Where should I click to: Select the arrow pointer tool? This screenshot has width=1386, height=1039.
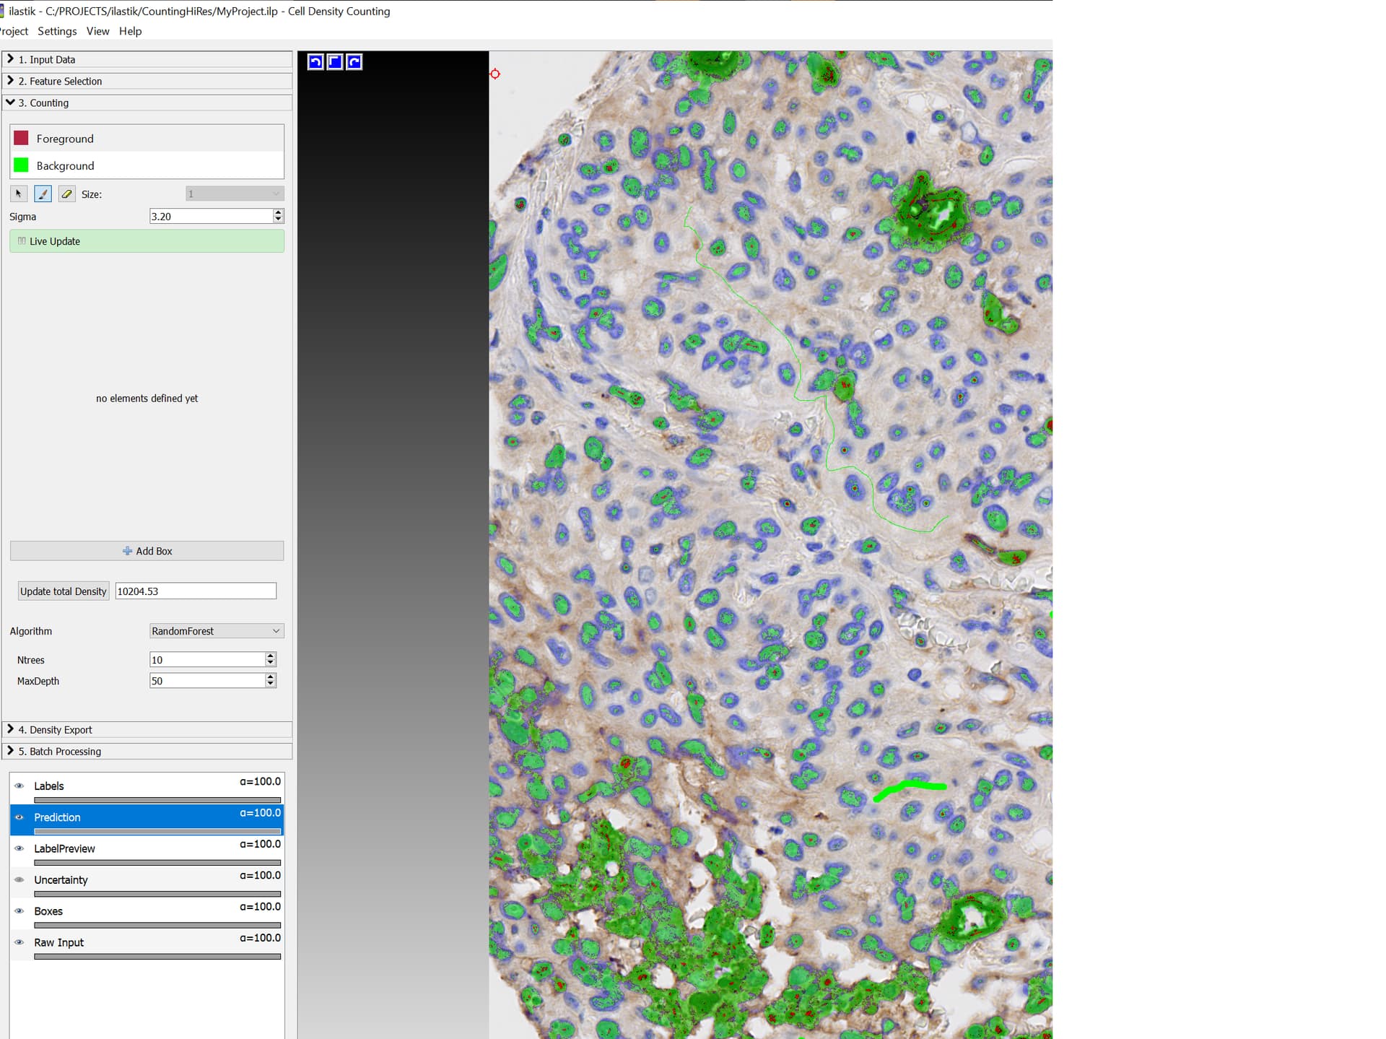(x=18, y=194)
